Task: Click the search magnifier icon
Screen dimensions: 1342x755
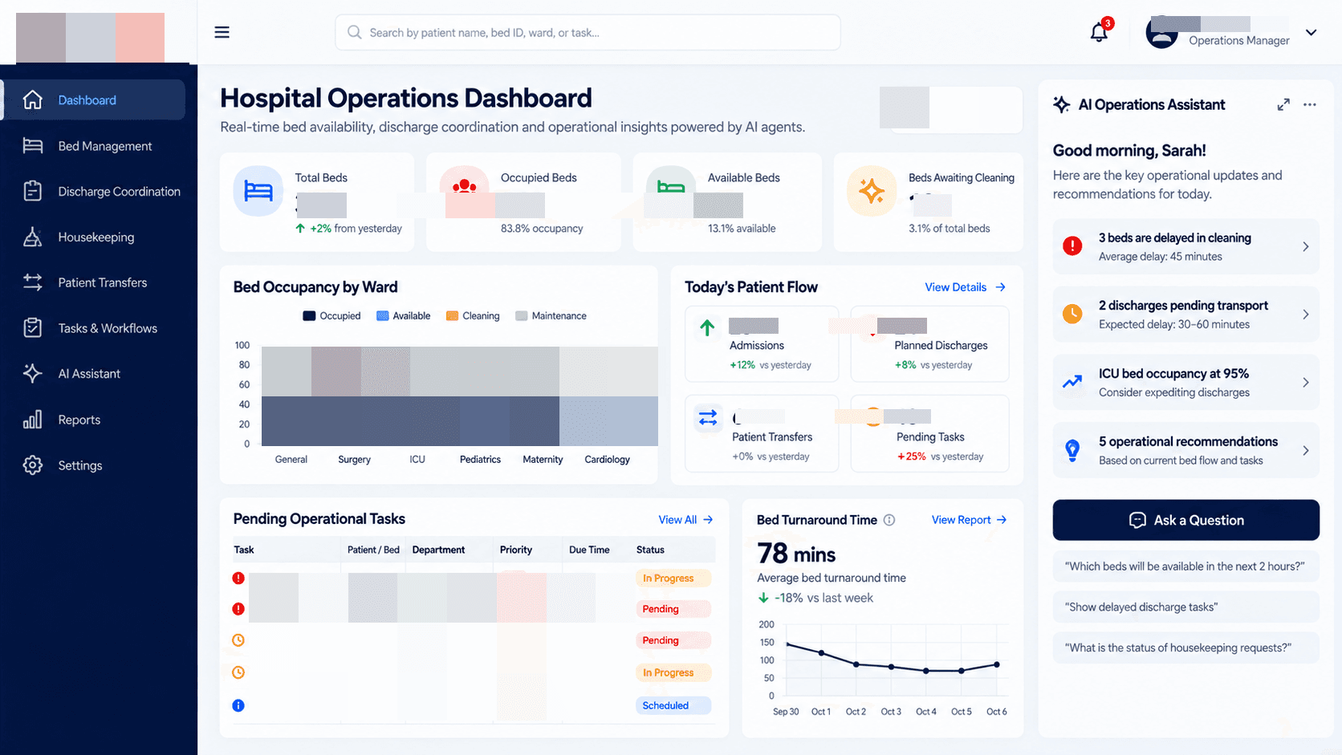Action: point(354,32)
